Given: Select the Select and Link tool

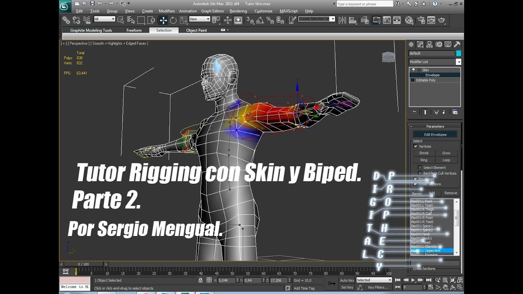Looking at the screenshot, I should [x=66, y=20].
